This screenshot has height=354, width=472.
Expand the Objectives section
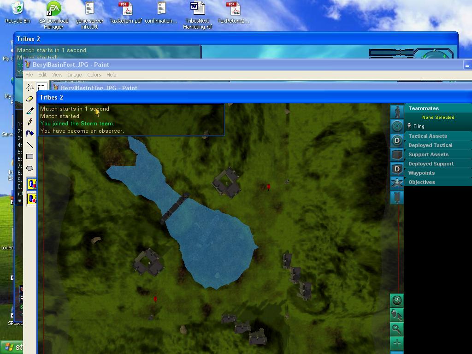point(438,182)
